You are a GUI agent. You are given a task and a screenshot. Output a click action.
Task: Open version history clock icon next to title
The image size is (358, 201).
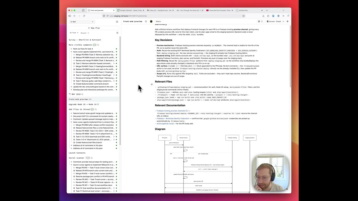[146, 21]
